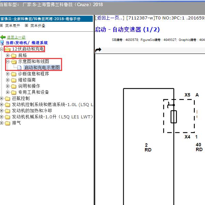This screenshot has width=205, height=205.
Task: Collapse the 12伏启动和充电 tree node
Action: tap(2, 49)
